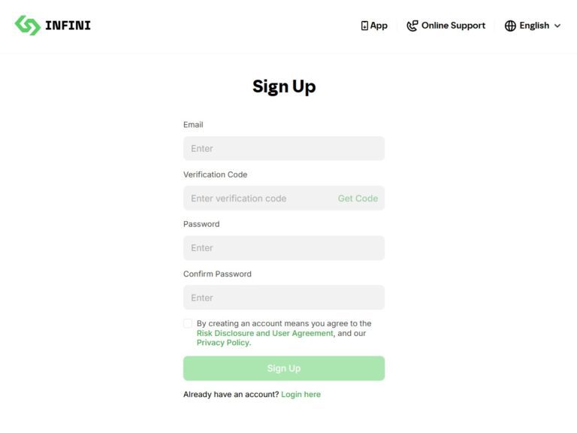Open the App download menu item

(374, 26)
